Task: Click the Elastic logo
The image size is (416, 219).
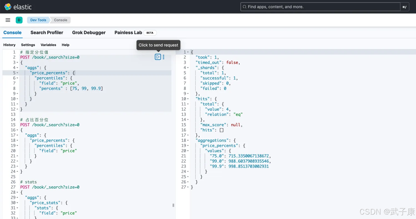Action: (x=18, y=7)
